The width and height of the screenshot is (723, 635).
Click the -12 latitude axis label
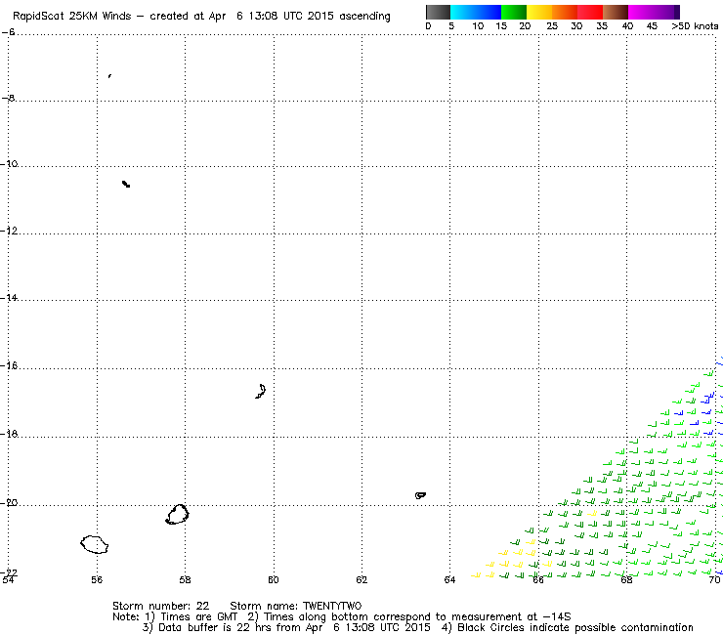click(x=9, y=231)
